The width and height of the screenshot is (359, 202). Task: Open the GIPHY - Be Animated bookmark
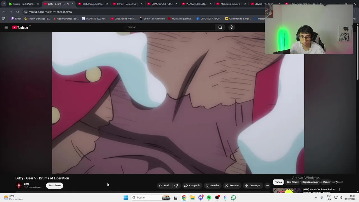pos(152,19)
